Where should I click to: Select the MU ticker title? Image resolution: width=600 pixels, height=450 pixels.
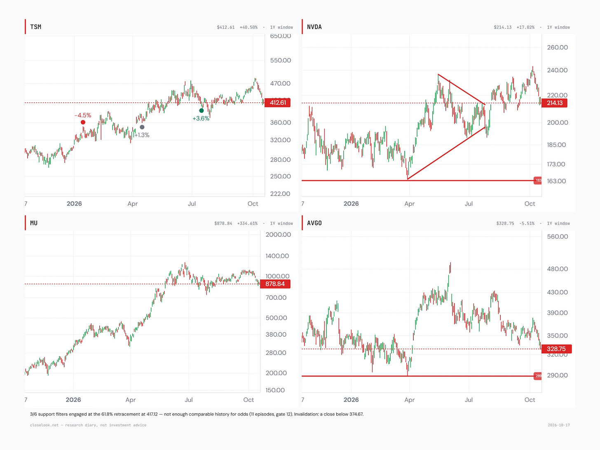34,223
